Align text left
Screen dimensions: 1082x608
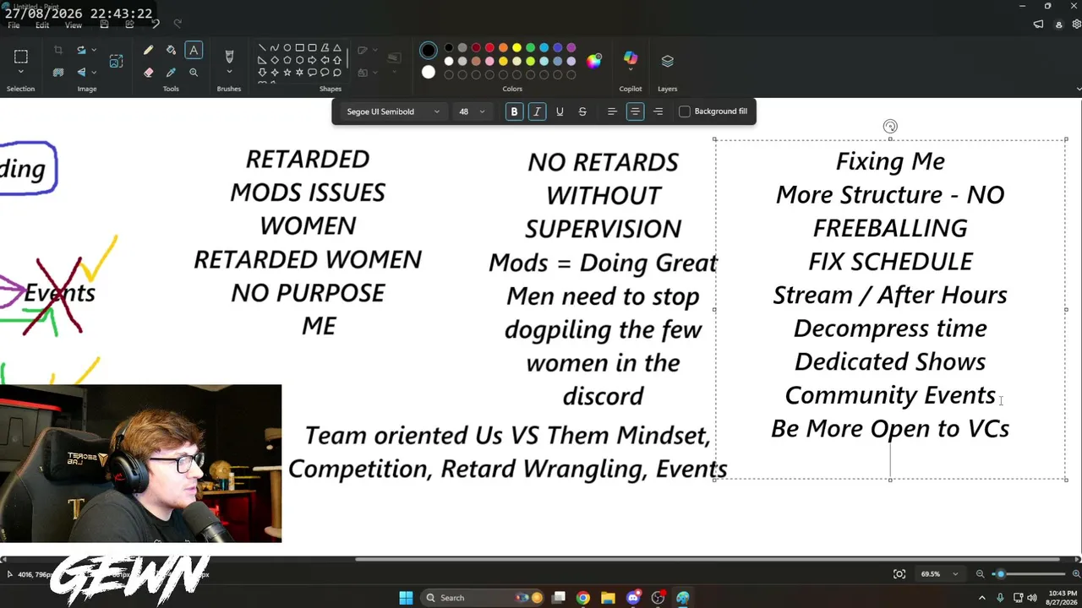[612, 111]
